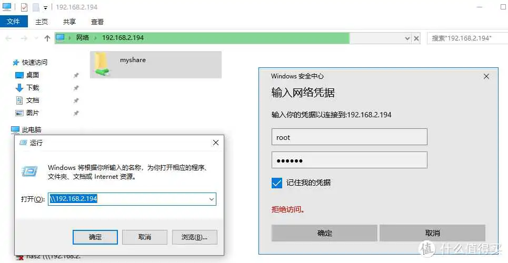Click the quick access star icon

click(16, 63)
